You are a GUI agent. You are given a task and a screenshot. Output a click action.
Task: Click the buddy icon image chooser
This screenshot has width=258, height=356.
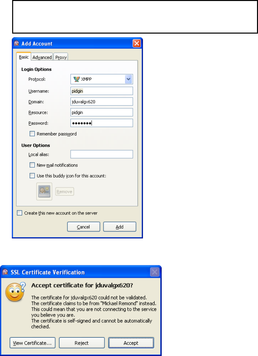point(44,191)
